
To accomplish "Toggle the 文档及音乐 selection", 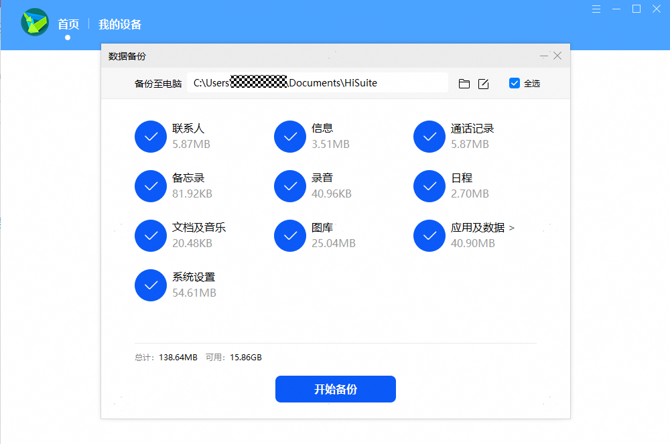I will pos(150,236).
